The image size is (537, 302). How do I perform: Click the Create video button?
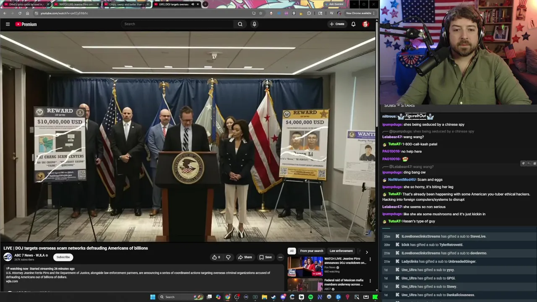337,24
